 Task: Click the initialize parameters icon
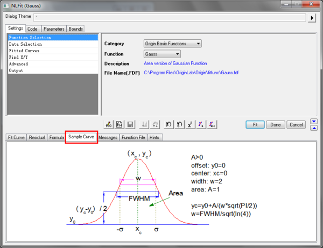(168, 125)
